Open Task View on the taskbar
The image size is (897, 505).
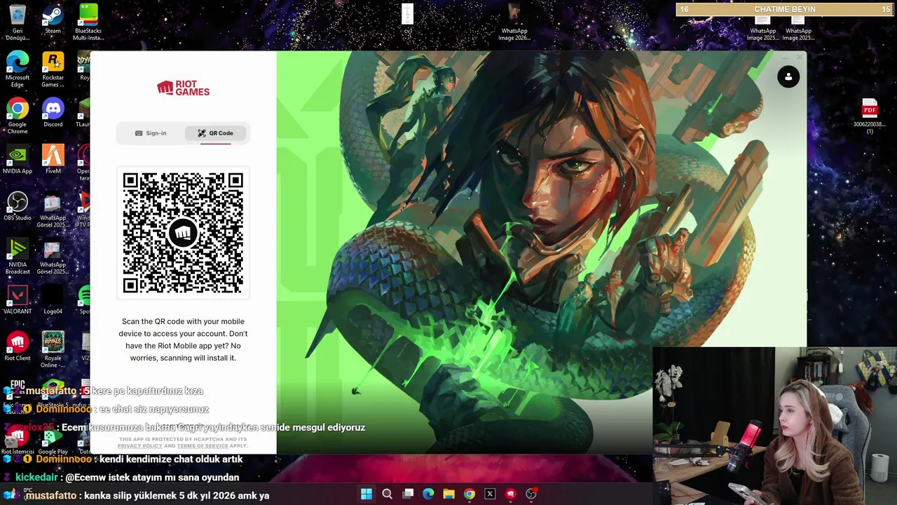click(x=408, y=494)
